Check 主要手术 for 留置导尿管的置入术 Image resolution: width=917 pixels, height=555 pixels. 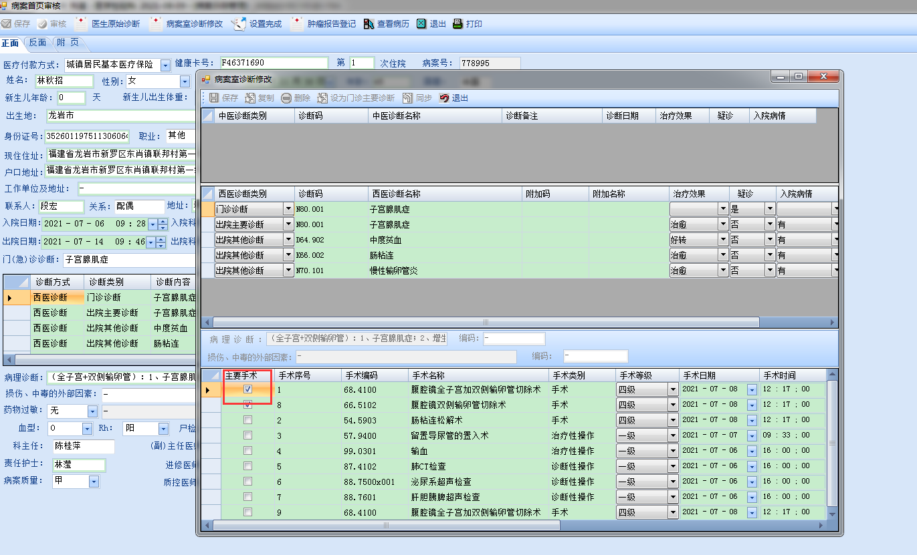pyautogui.click(x=248, y=435)
